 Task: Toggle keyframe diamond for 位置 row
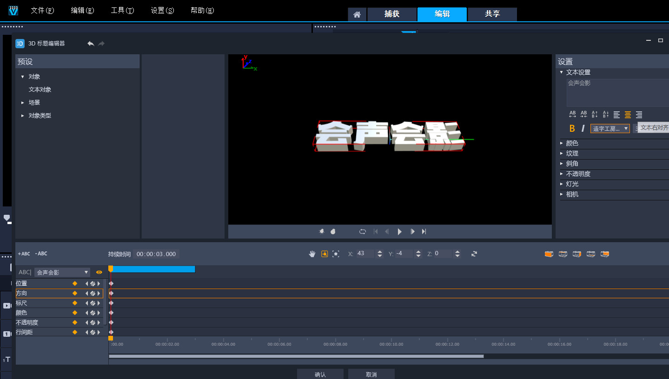[x=74, y=283]
